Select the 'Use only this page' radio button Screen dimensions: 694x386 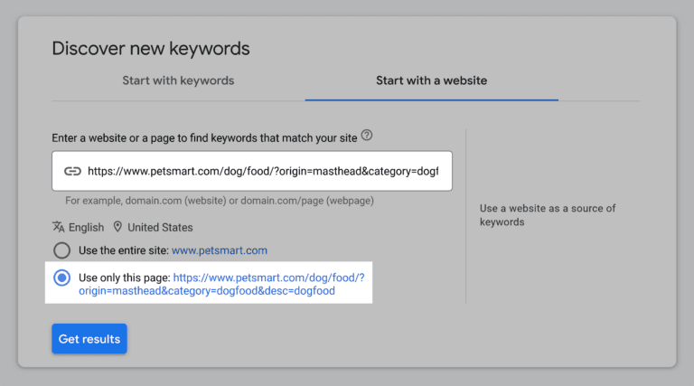(62, 278)
